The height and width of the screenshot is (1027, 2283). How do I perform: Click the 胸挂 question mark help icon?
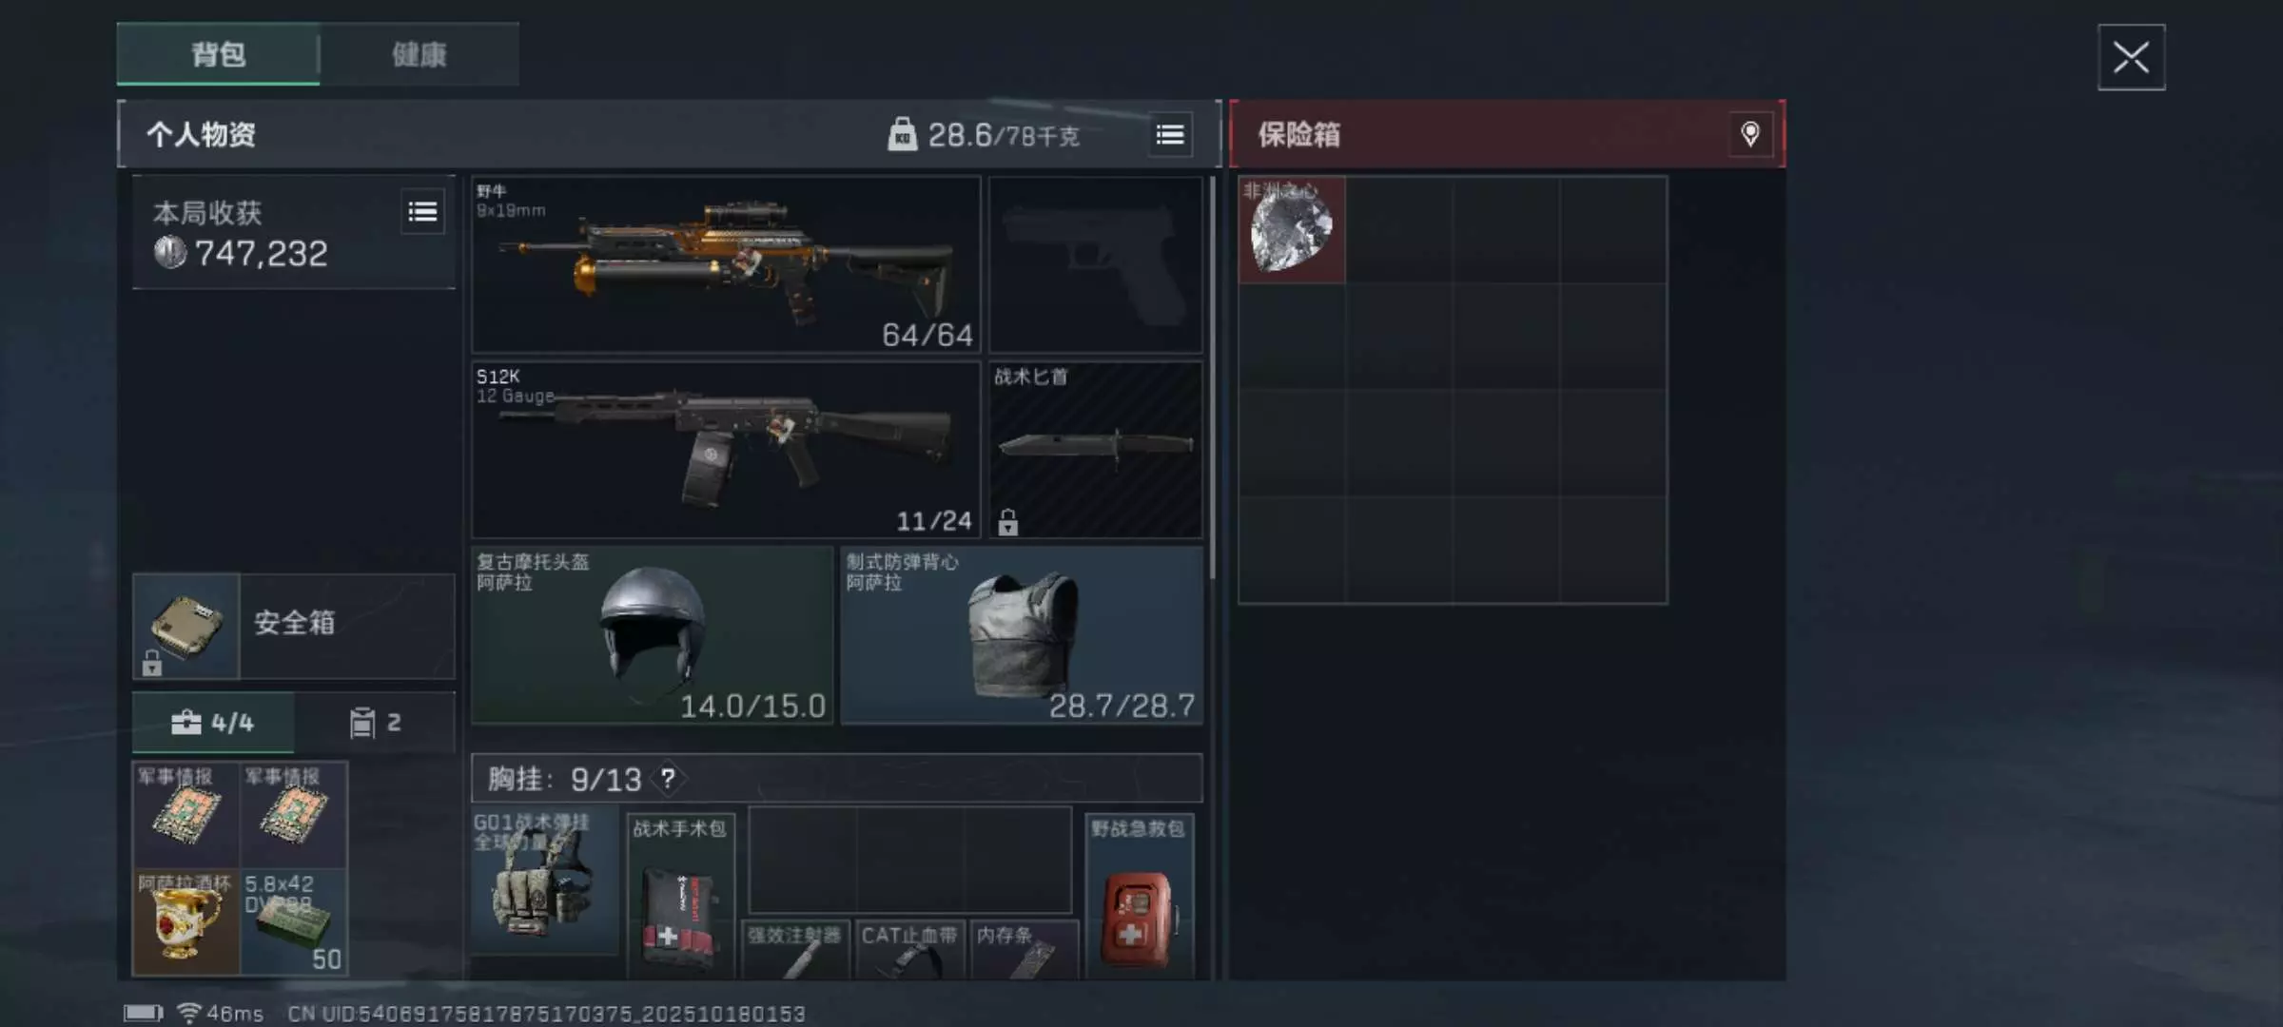click(x=668, y=779)
